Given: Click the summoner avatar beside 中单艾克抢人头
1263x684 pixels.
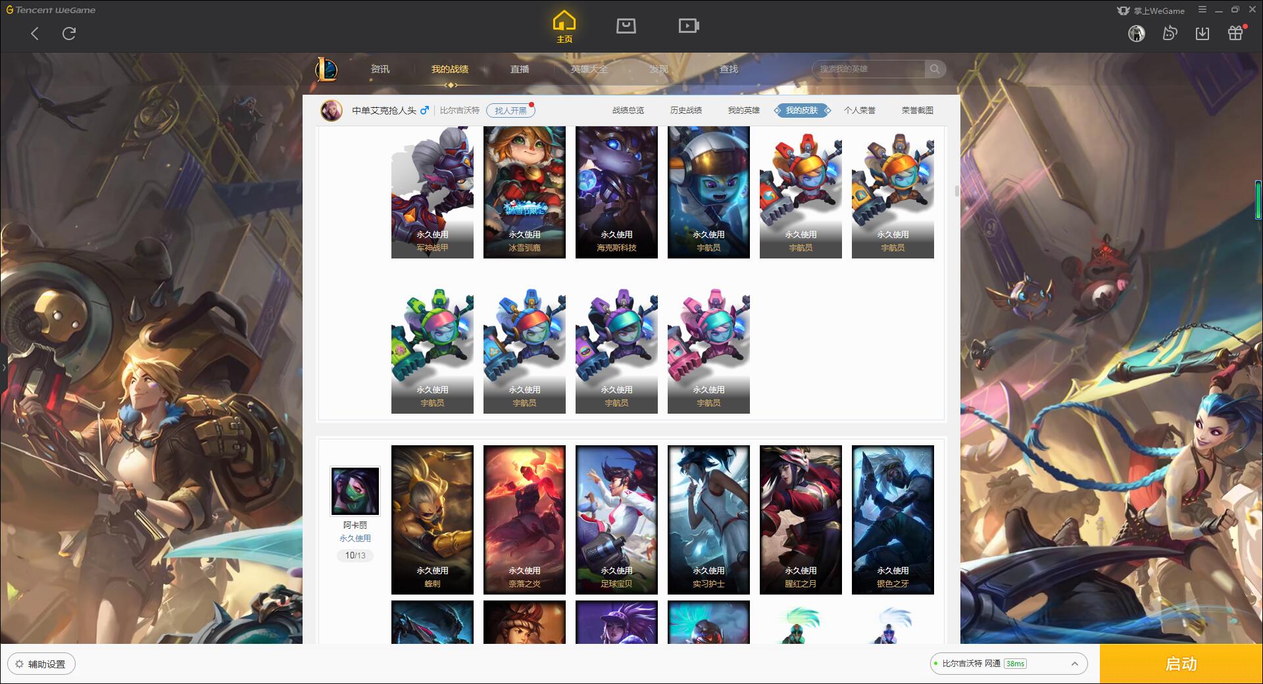Looking at the screenshot, I should tap(332, 110).
